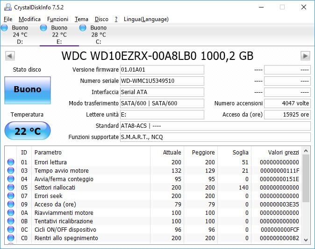Click the blue status orb for drive C:
This screenshot has width=315, height=249.
83,28
